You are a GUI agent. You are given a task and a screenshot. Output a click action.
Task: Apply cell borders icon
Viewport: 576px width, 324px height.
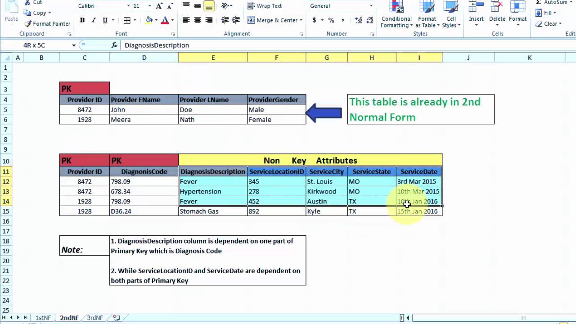127,20
